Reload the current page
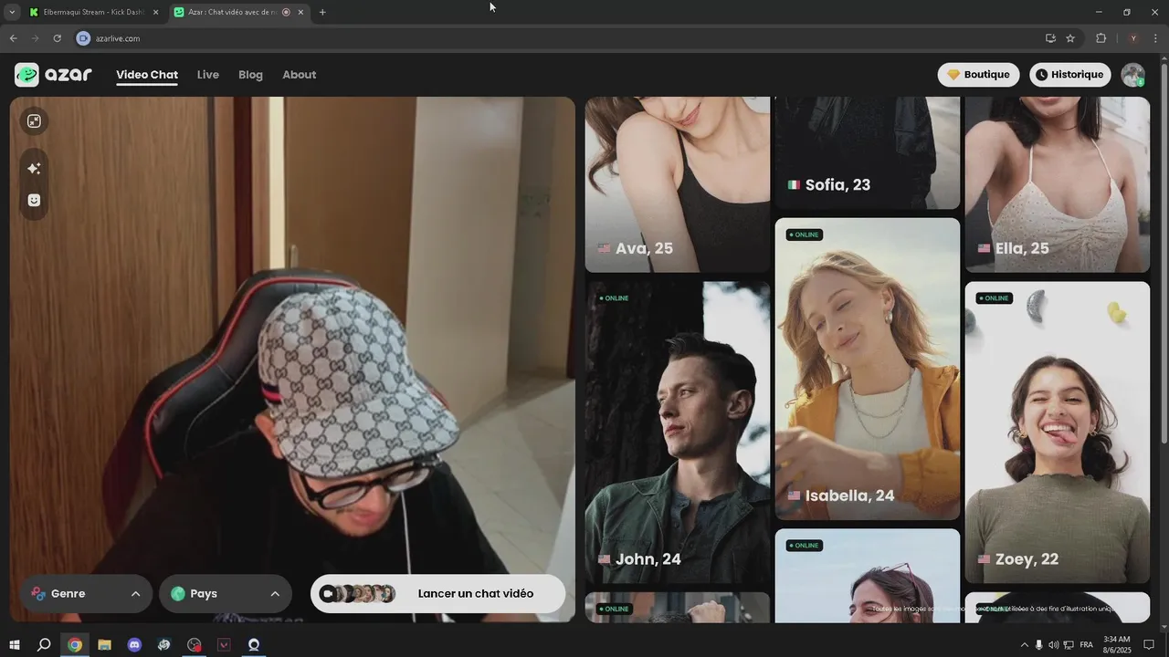 [x=57, y=38]
